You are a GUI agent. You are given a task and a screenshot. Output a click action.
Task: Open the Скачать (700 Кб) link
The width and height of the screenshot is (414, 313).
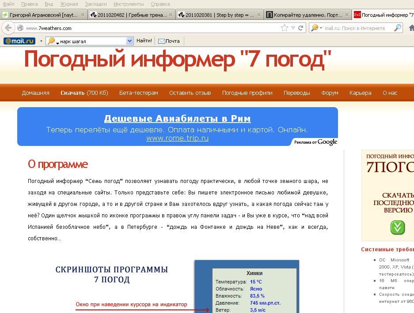pyautogui.click(x=84, y=93)
